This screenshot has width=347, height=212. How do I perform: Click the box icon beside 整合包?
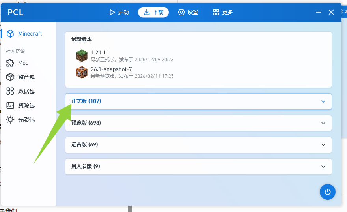(x=10, y=77)
